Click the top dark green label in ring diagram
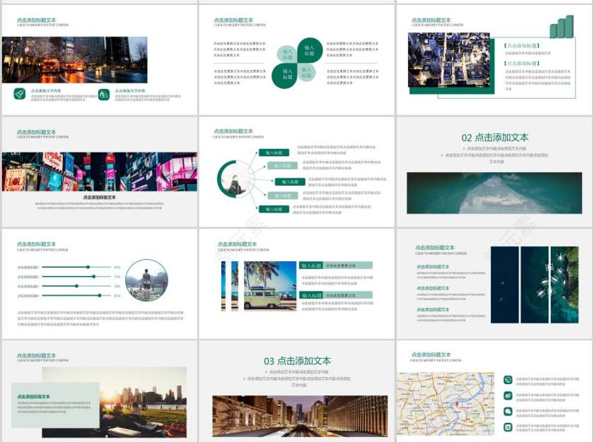The image size is (594, 442). 274,153
